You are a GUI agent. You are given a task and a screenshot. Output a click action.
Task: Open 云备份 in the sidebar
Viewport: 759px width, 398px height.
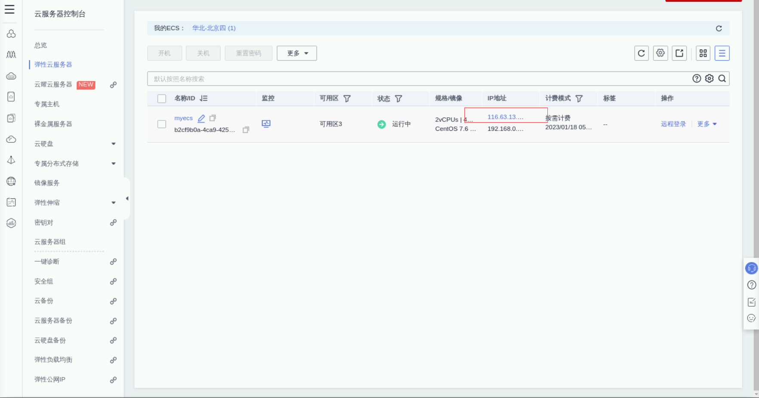[44, 301]
